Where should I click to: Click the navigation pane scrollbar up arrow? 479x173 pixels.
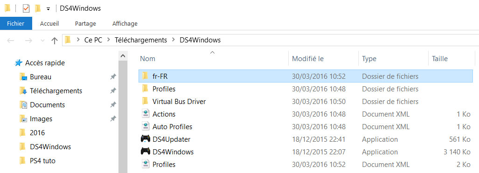(x=123, y=56)
